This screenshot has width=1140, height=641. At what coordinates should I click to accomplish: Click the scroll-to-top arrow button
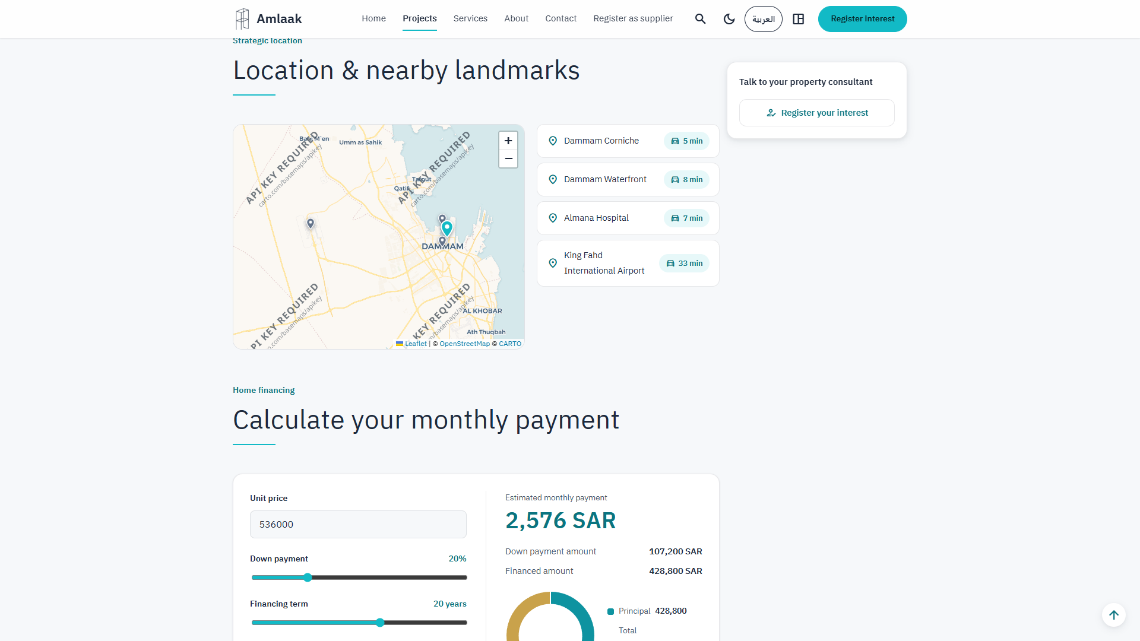click(1114, 615)
